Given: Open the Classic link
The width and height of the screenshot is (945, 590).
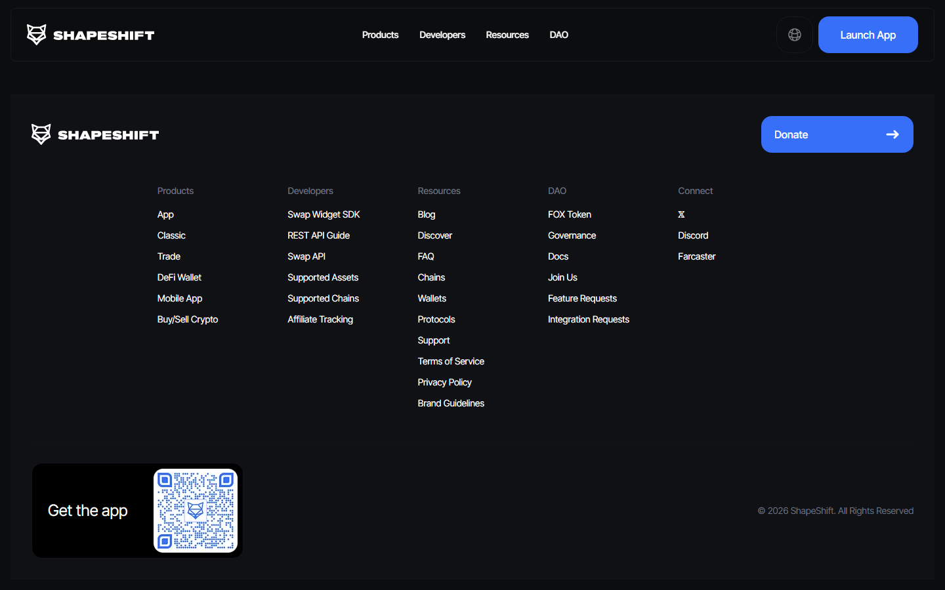Looking at the screenshot, I should pos(171,235).
